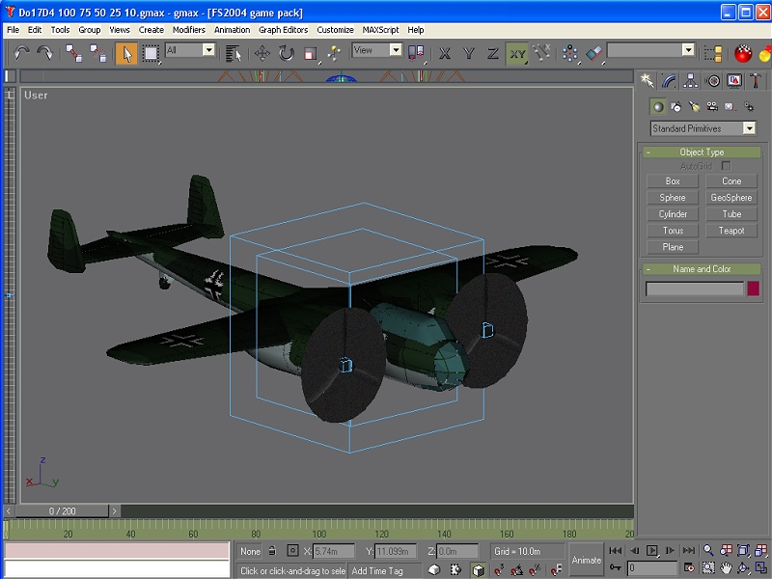Open the Hierarchy panel tab
Viewport: 772px width, 579px height.
691,80
